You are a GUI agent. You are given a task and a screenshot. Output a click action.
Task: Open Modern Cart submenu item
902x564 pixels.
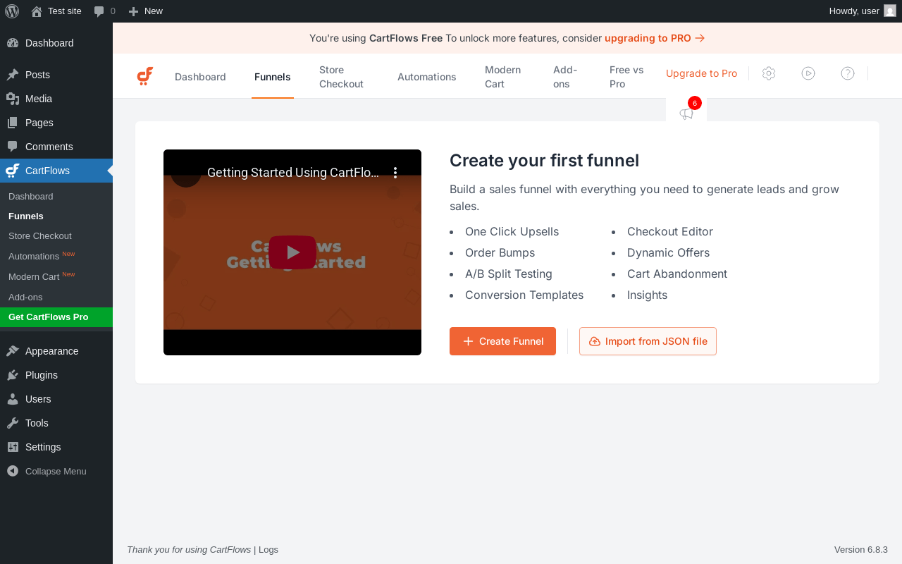[x=56, y=276]
